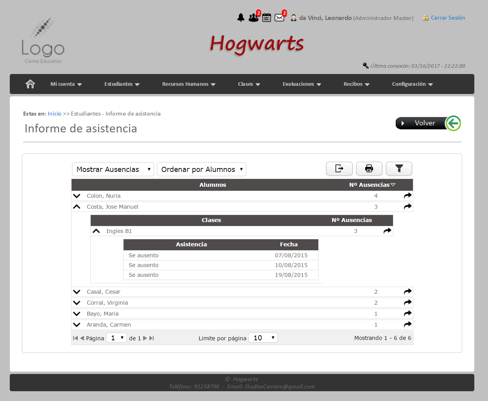Click share arrow for Colon, Nuria
Image resolution: width=488 pixels, height=401 pixels.
pos(407,195)
